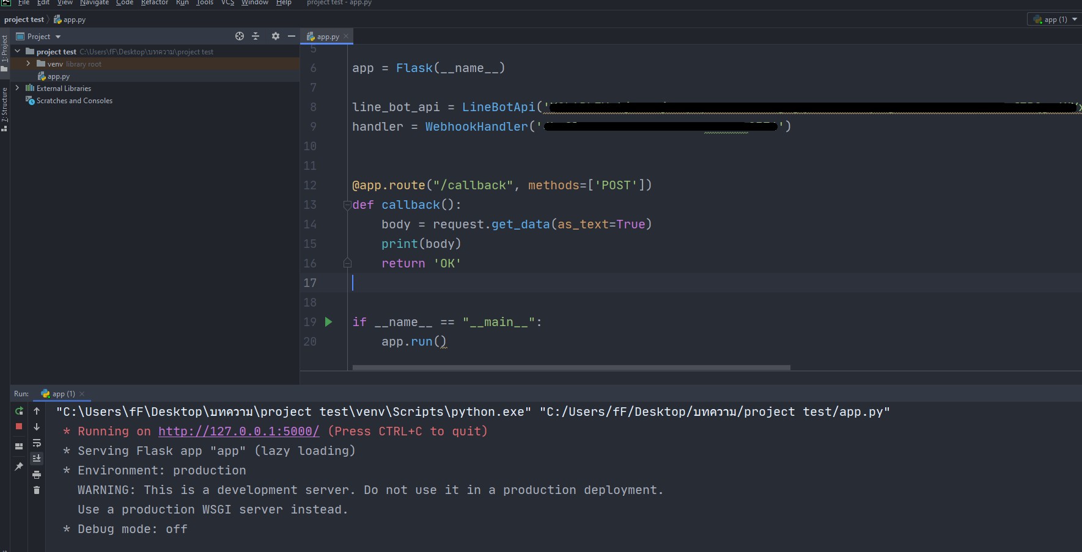Click the fold end marker on line 16
Image resolution: width=1082 pixels, height=552 pixels.
pyautogui.click(x=347, y=263)
